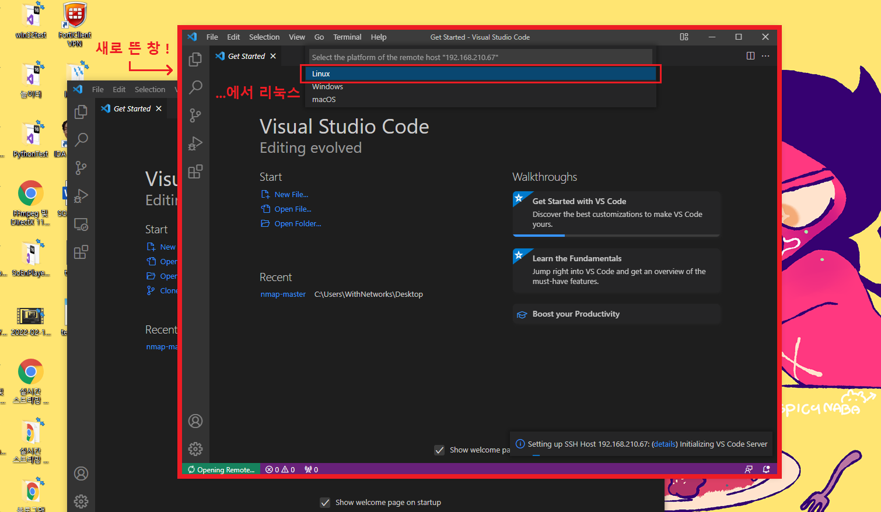Image resolution: width=881 pixels, height=512 pixels.
Task: Toggle Show welcome page checkbox in front window
Action: pos(439,450)
